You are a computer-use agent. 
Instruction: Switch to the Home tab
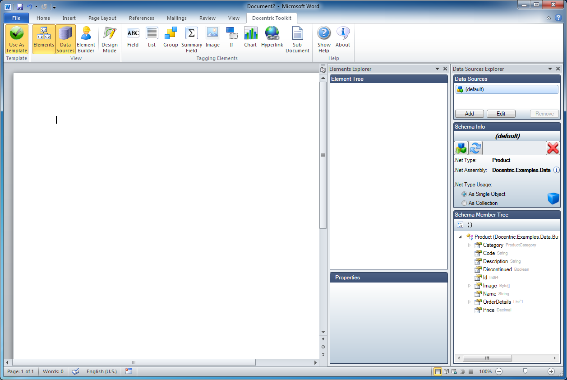[x=43, y=18]
